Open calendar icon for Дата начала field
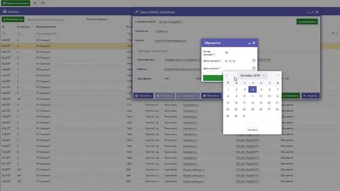The height and width of the screenshot is (191, 340). click(x=254, y=68)
